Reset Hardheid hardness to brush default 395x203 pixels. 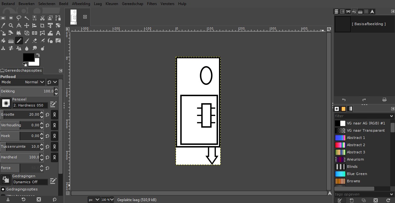point(47,157)
